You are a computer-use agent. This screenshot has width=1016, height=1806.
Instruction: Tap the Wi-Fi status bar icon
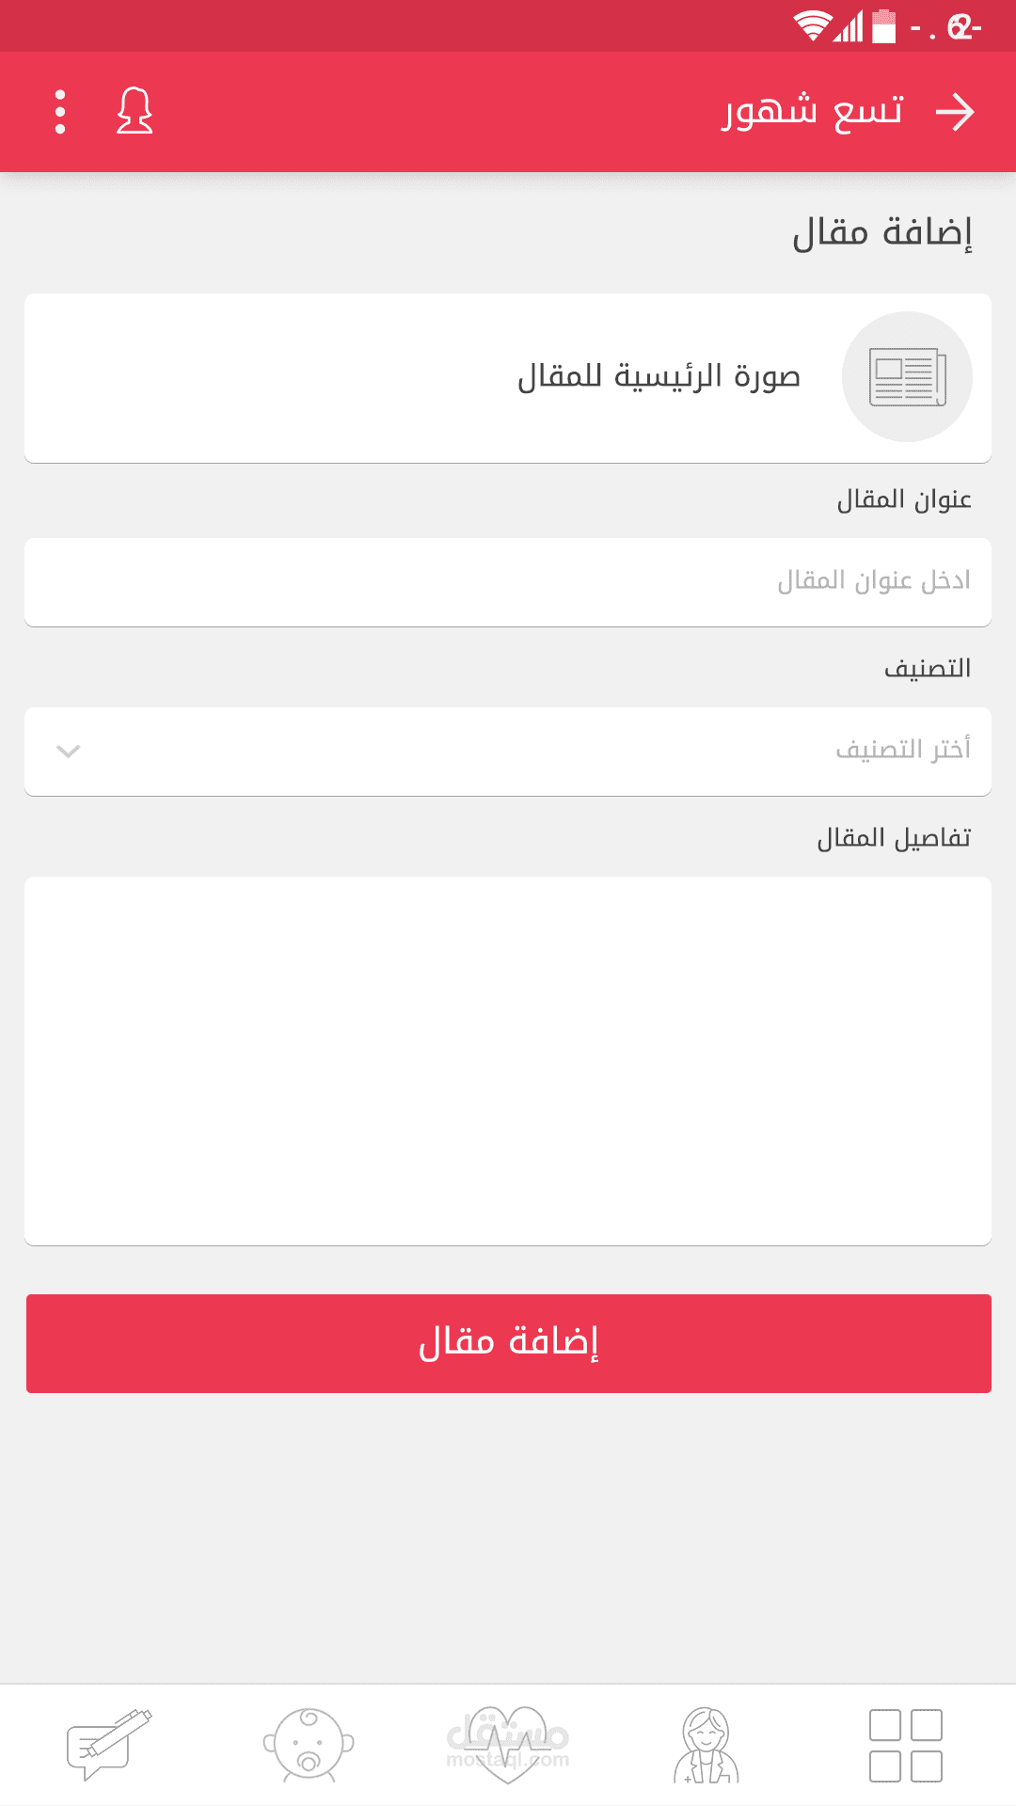811,26
